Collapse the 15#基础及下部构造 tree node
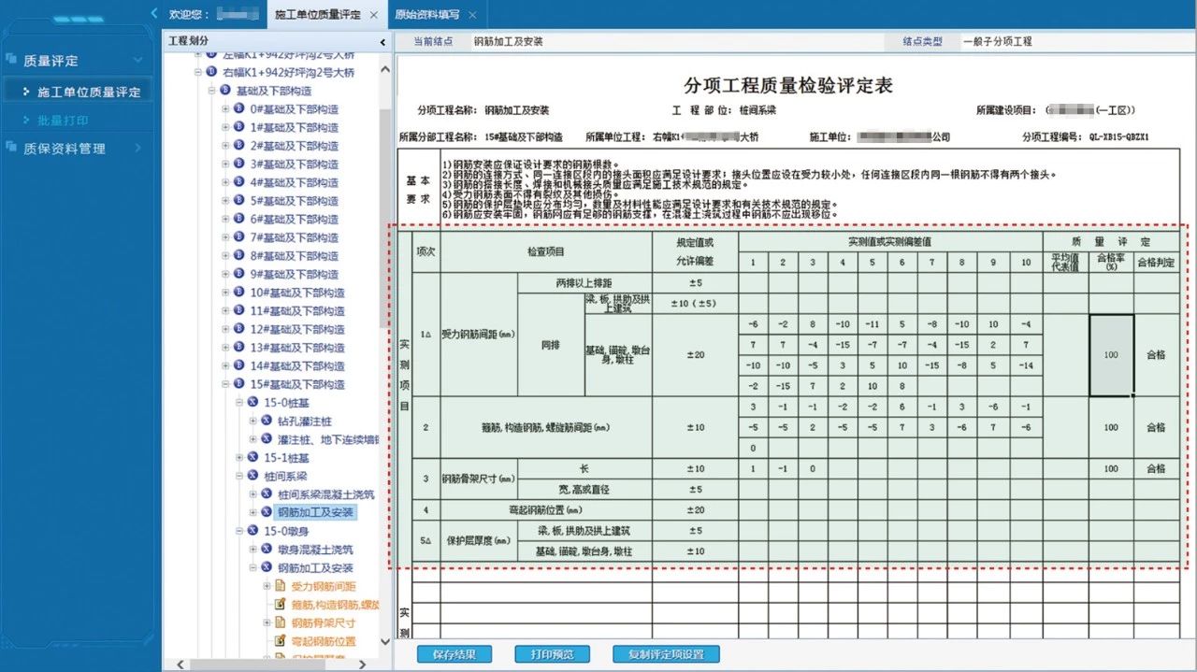This screenshot has width=1197, height=672. pos(225,384)
